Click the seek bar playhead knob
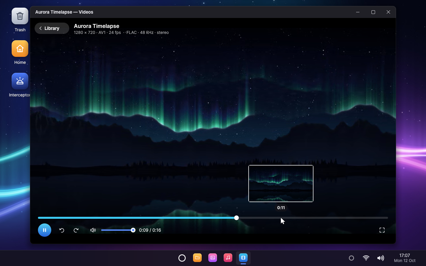Image resolution: width=426 pixels, height=266 pixels. pos(236,218)
